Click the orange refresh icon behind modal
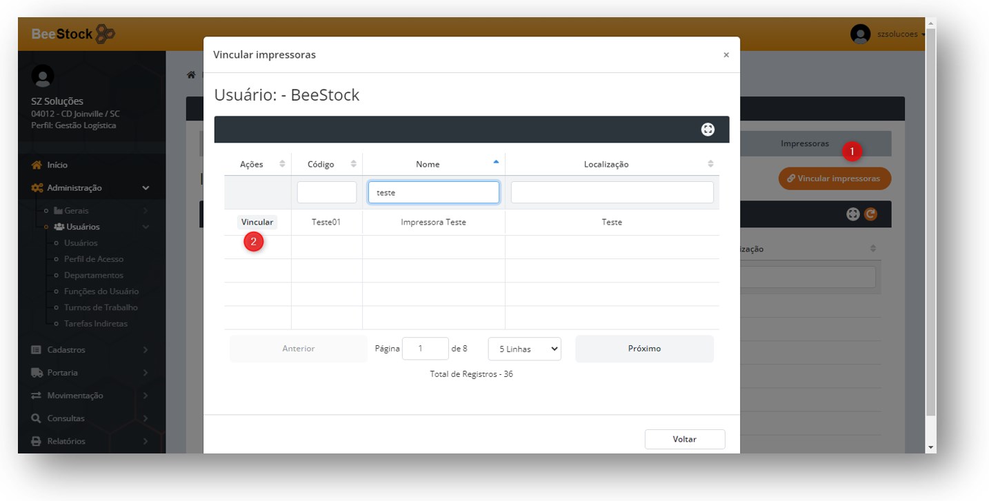989x501 pixels. [871, 214]
